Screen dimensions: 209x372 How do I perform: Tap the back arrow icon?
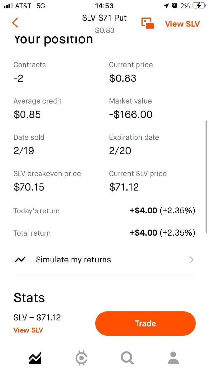point(15,23)
